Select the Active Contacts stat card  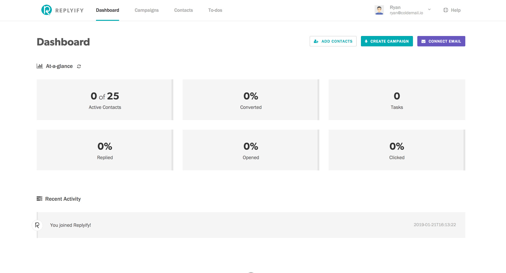[x=105, y=100]
